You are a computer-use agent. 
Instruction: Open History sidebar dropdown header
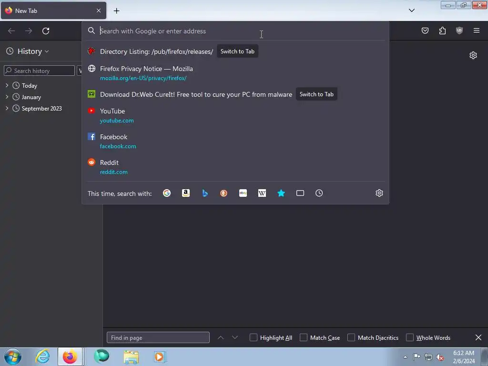coord(28,51)
